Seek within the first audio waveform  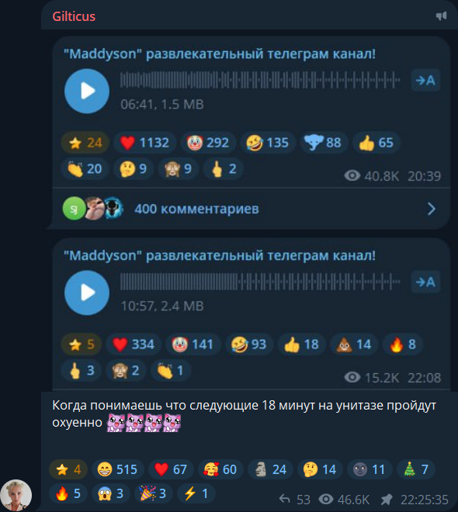point(260,80)
